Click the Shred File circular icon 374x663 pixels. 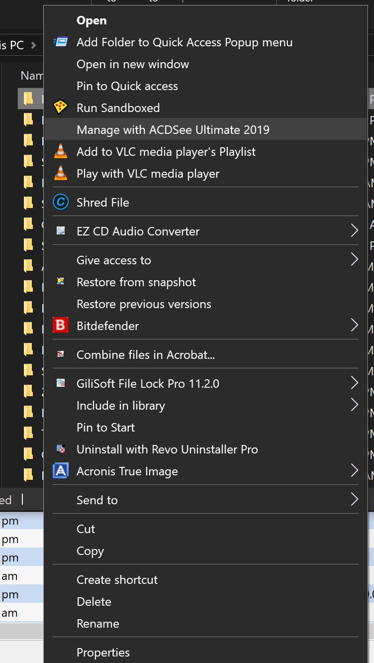pyautogui.click(x=61, y=202)
